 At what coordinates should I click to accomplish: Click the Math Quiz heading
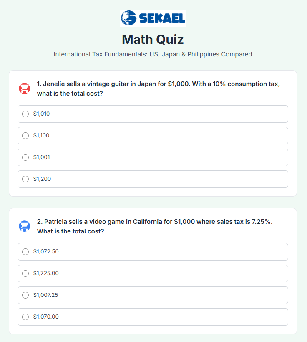153,40
